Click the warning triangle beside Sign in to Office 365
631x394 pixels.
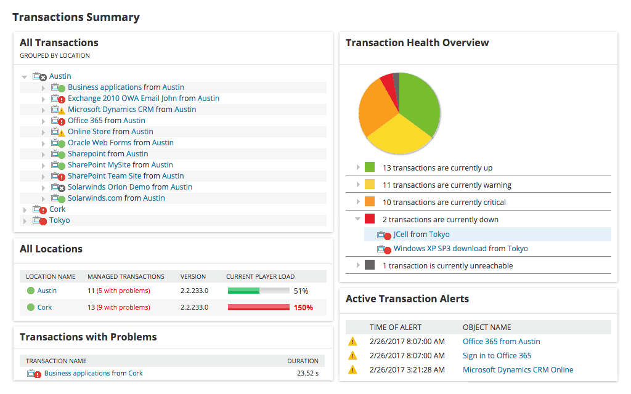(353, 355)
